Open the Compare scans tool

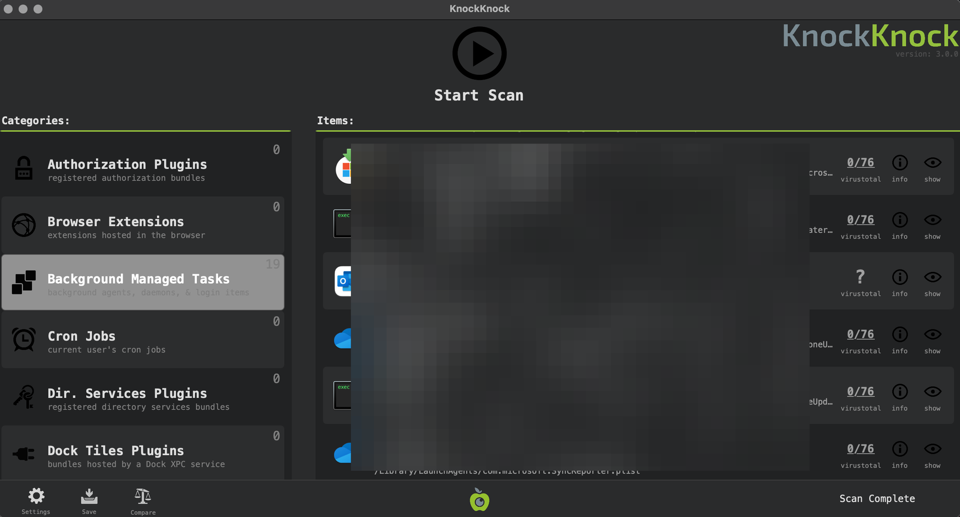pos(143,501)
